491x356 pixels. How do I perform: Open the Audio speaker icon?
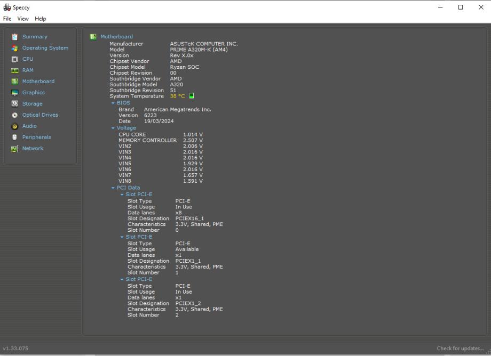[x=15, y=126]
